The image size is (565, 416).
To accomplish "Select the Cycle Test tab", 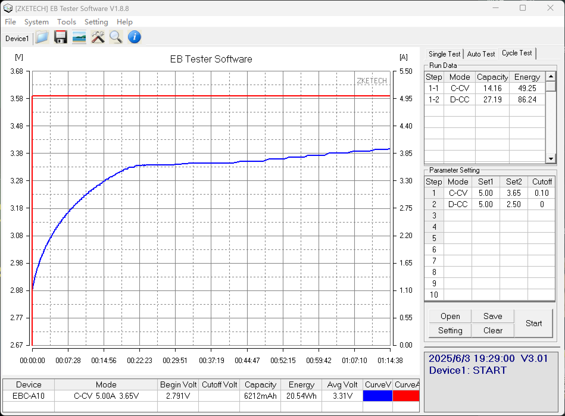I will tap(517, 53).
